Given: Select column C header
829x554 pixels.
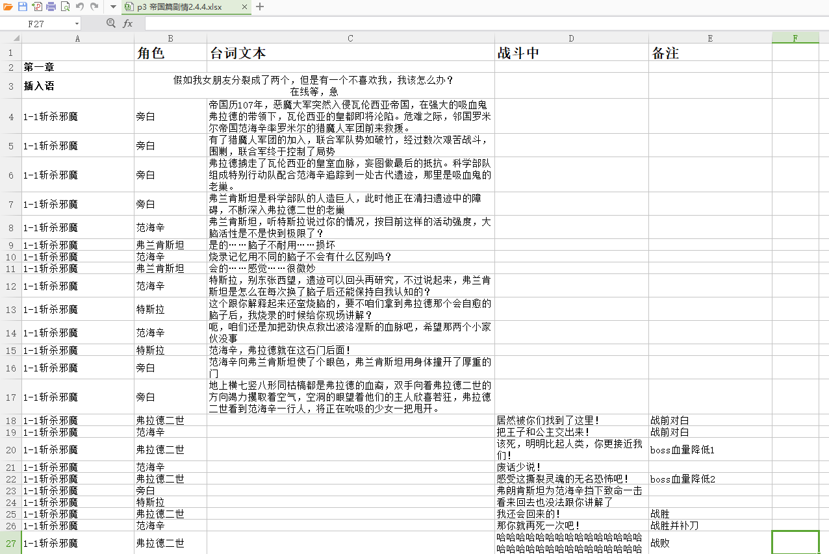Looking at the screenshot, I should point(351,38).
